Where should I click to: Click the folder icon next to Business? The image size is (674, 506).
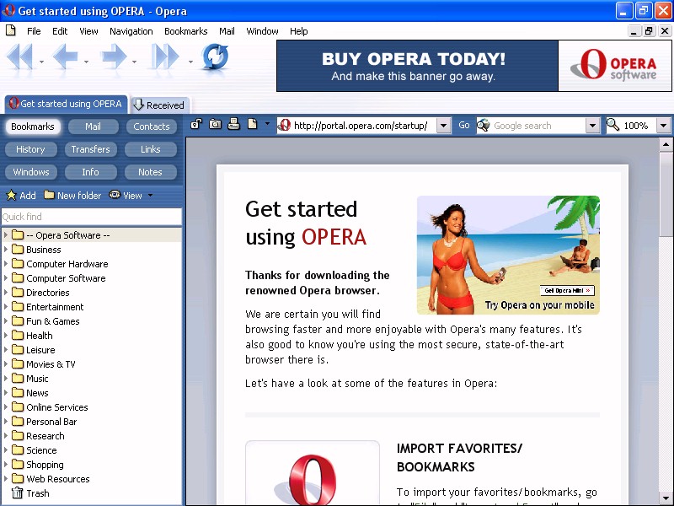point(18,249)
